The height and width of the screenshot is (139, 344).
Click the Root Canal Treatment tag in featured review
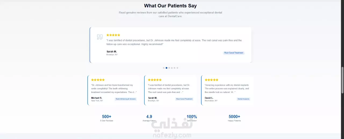click(234, 53)
